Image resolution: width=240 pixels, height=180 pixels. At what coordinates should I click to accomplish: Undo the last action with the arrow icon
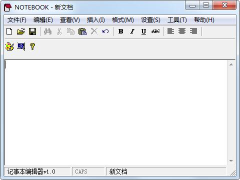(105, 31)
